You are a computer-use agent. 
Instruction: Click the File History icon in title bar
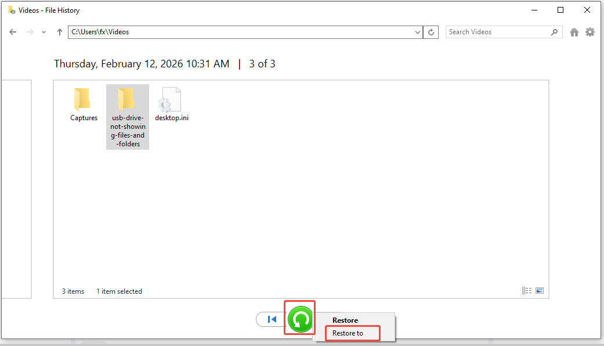point(10,10)
